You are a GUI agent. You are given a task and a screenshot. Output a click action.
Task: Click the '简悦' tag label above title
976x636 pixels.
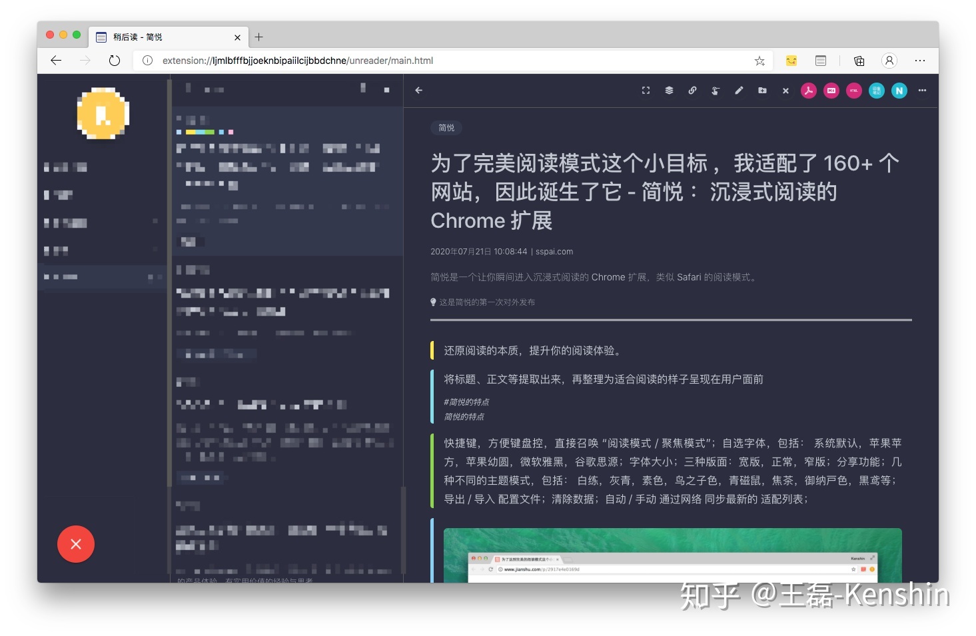pos(446,128)
